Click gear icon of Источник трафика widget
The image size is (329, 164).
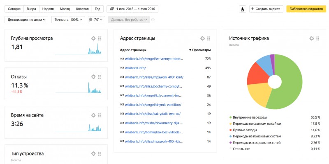coord(311,38)
